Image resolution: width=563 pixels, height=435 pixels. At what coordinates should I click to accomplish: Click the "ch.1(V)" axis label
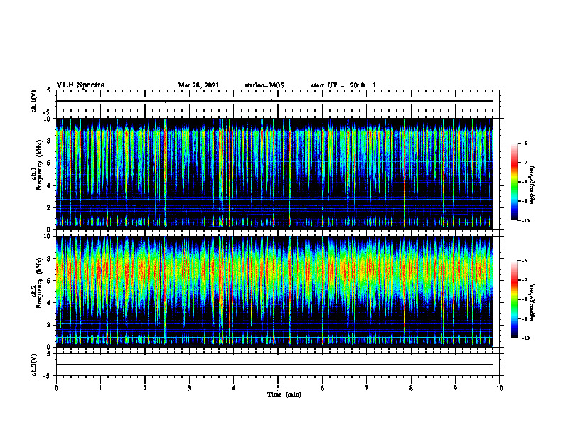[x=34, y=101]
